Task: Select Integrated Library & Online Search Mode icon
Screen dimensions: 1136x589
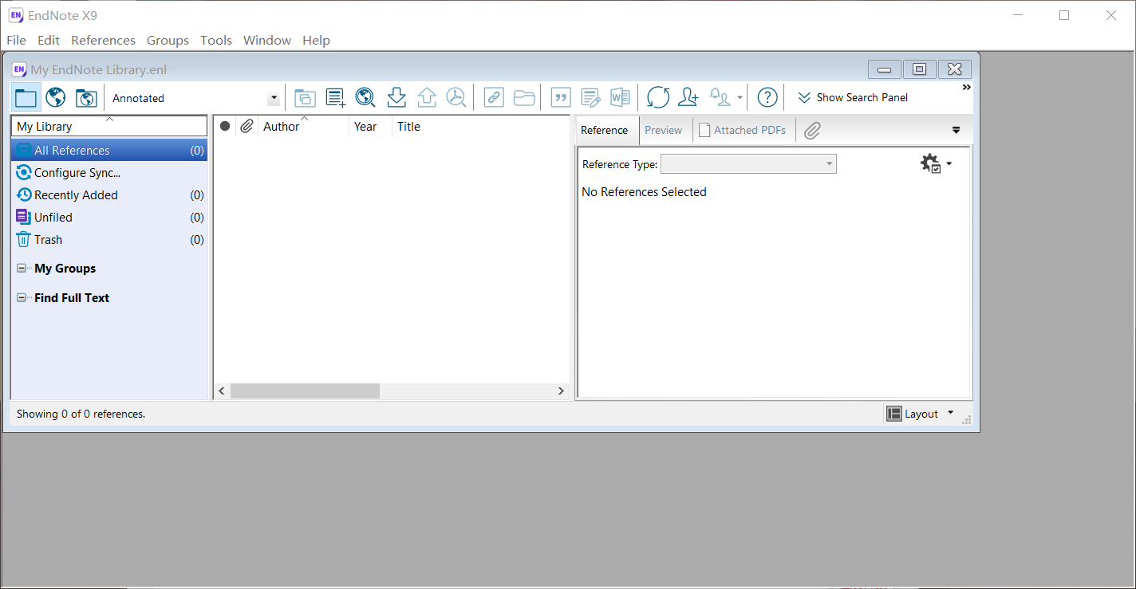Action: pos(86,97)
